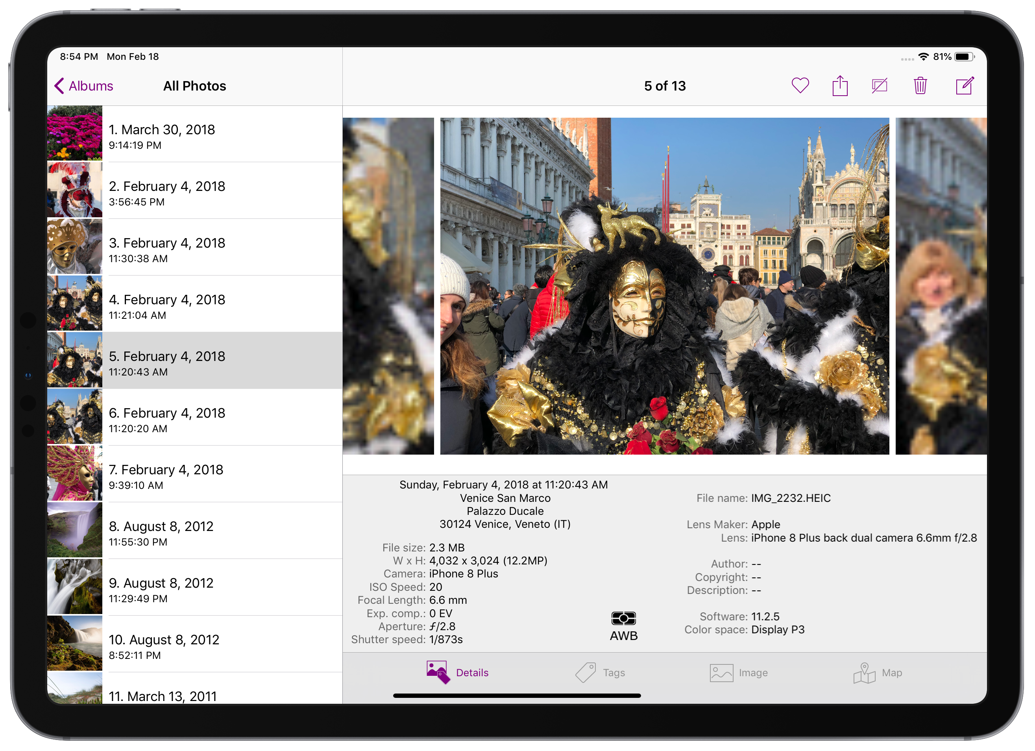Screen dimensions: 1035x751
Task: Select photo 8 waterfall from August 8, 2012
Action: click(194, 531)
